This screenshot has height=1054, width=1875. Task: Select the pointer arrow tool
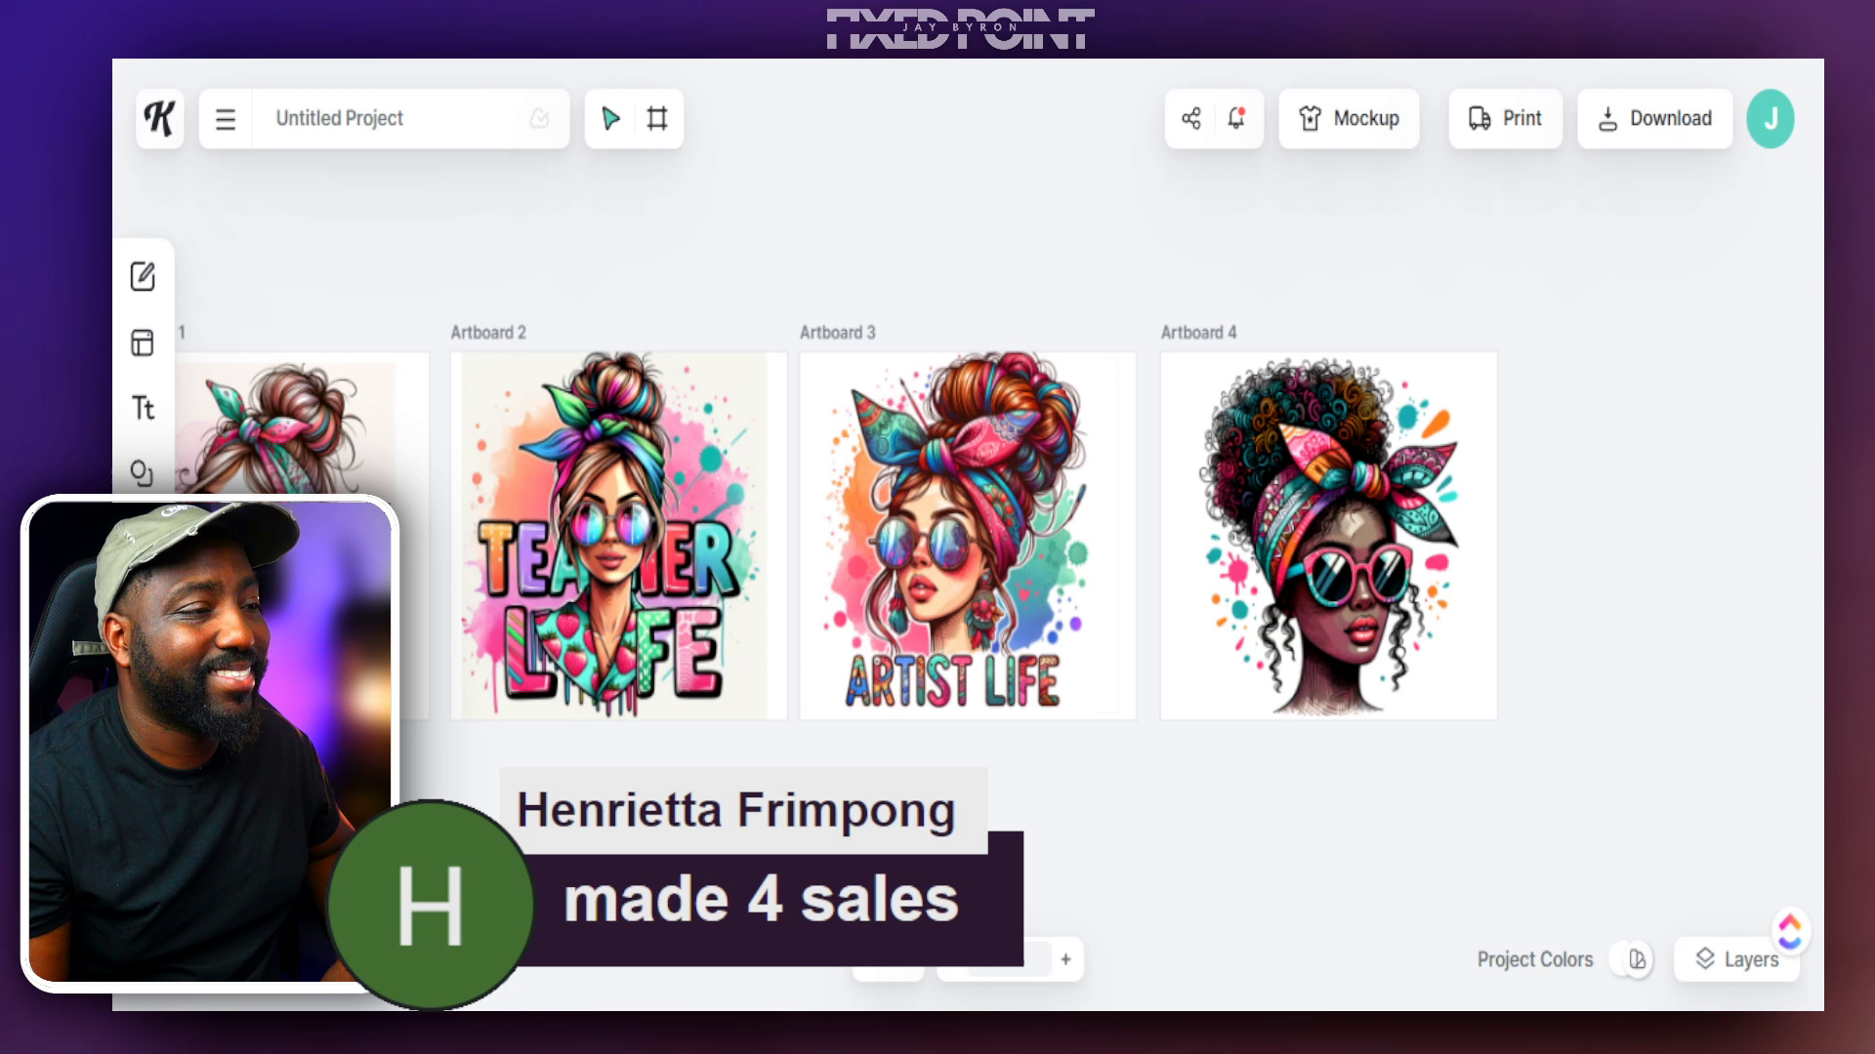610,119
